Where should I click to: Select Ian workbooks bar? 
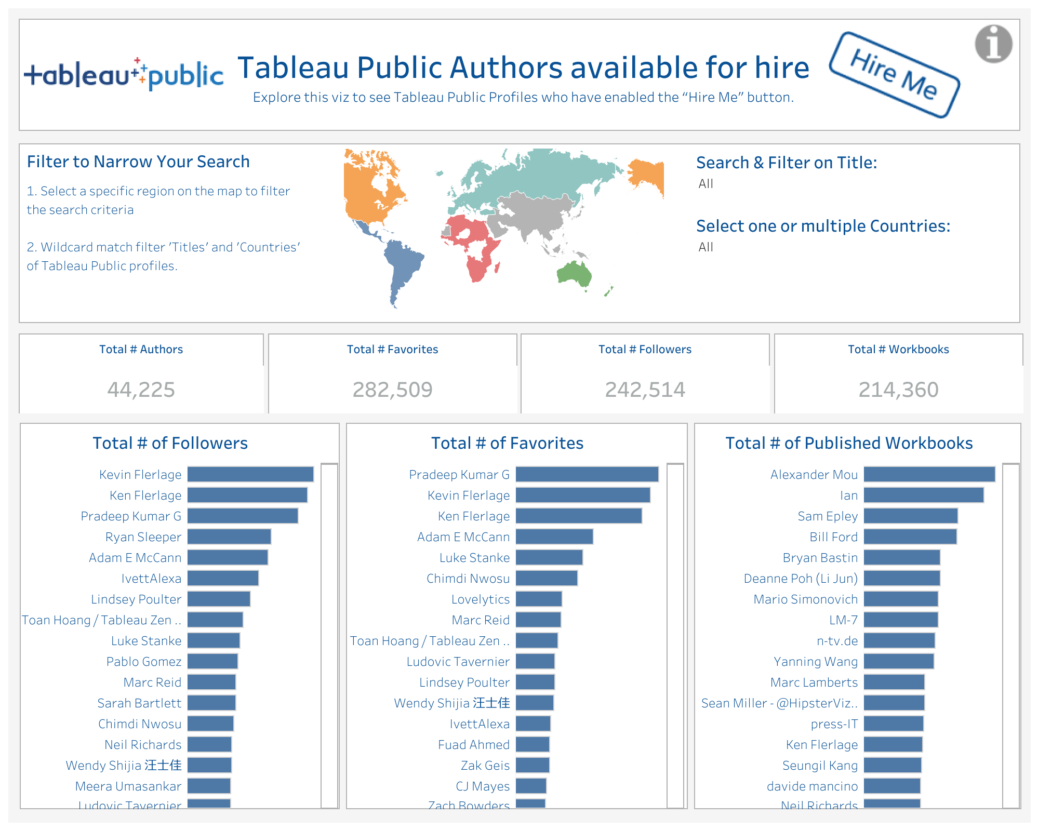[x=924, y=495]
